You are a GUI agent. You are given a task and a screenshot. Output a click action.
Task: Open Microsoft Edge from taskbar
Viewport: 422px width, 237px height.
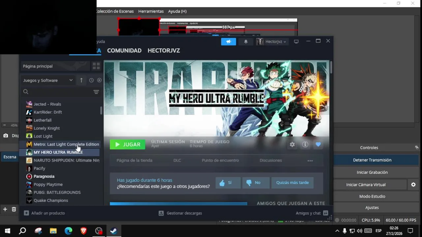(x=68, y=231)
